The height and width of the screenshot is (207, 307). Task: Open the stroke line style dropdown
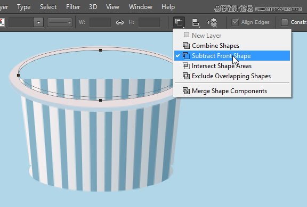(x=60, y=22)
